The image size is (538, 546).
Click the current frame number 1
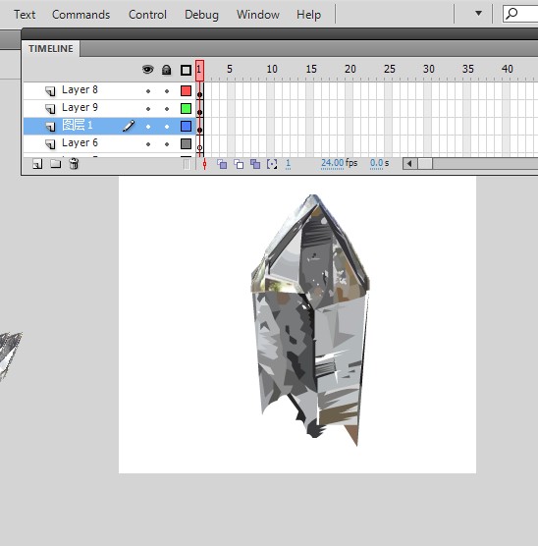click(x=288, y=164)
